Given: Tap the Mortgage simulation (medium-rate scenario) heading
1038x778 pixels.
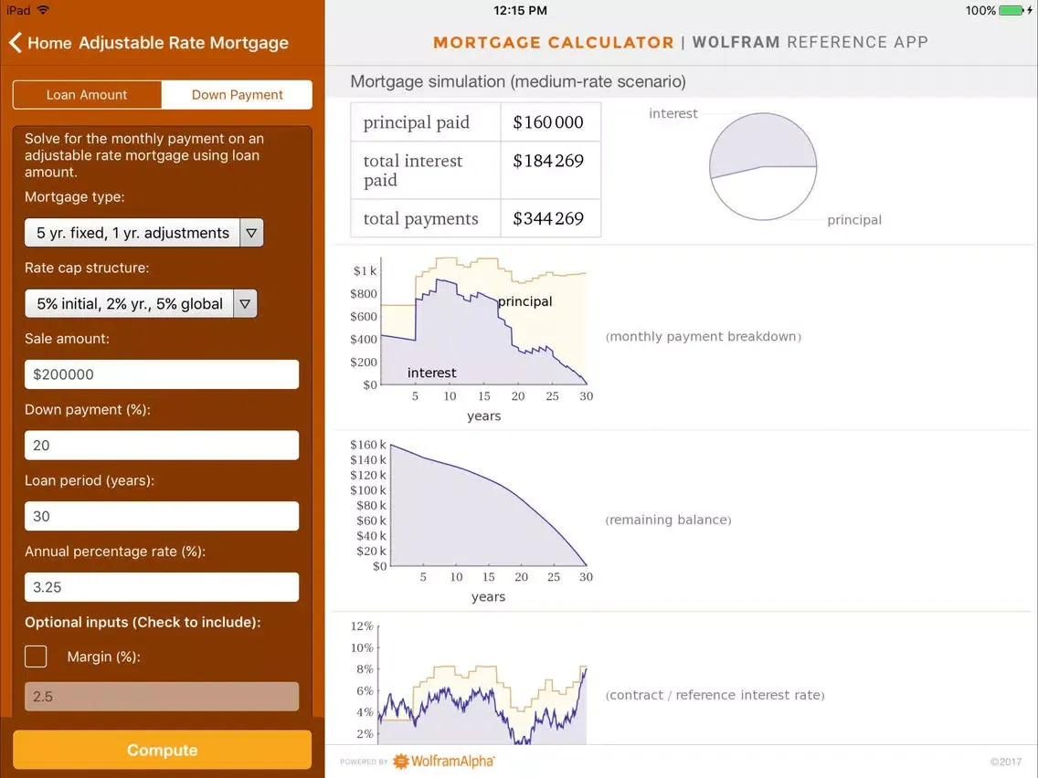Looking at the screenshot, I should tap(518, 81).
